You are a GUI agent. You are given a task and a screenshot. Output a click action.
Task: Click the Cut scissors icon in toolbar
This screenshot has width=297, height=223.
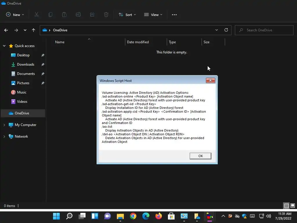pos(37,15)
